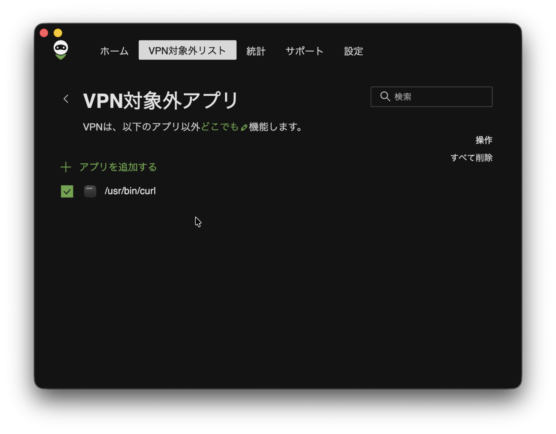This screenshot has width=556, height=434.
Task: Click the plus icon to add app
Action: click(66, 167)
